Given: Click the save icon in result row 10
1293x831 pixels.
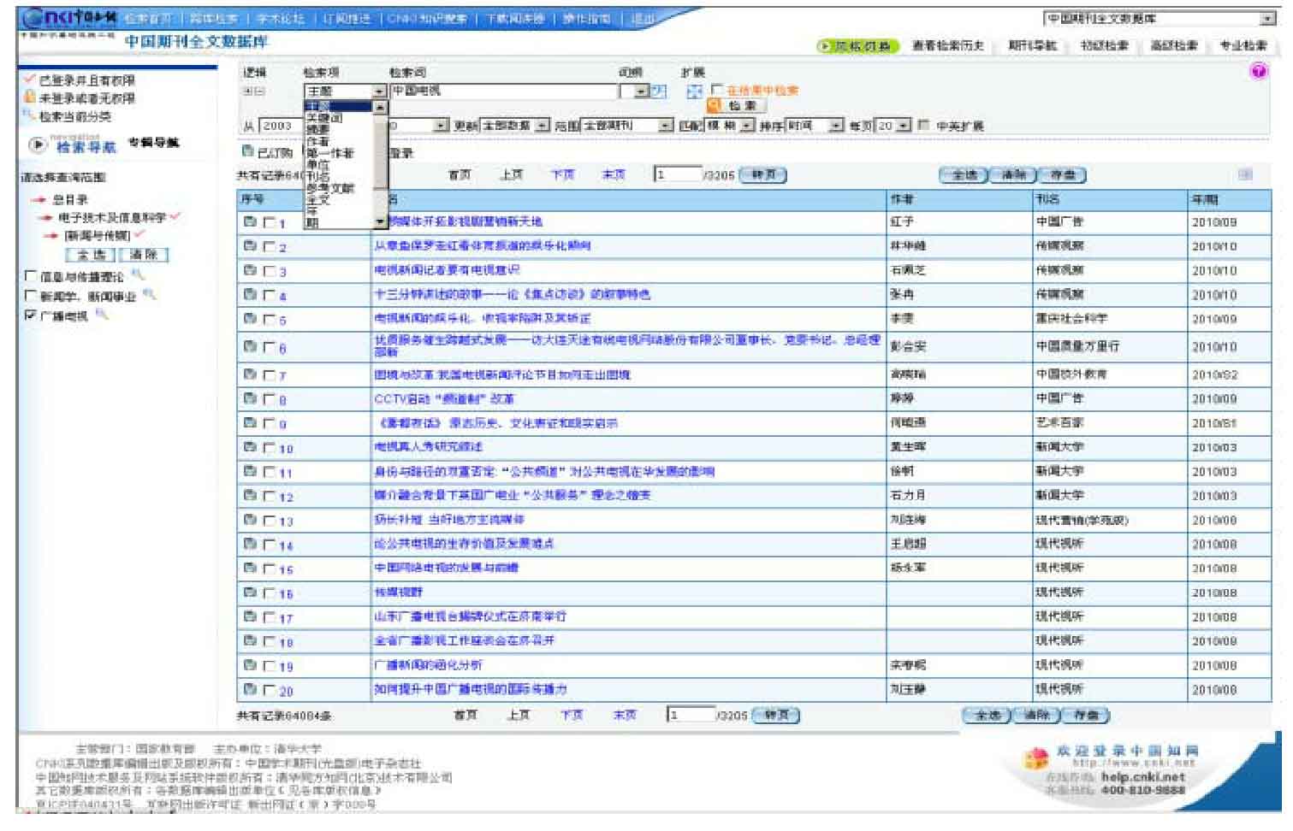Looking at the screenshot, I should 250,447.
